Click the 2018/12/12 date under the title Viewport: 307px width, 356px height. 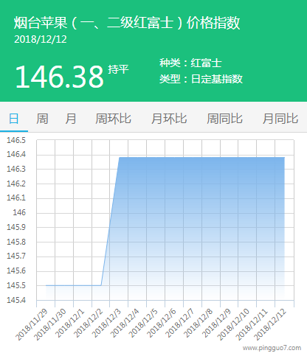pos(41,40)
